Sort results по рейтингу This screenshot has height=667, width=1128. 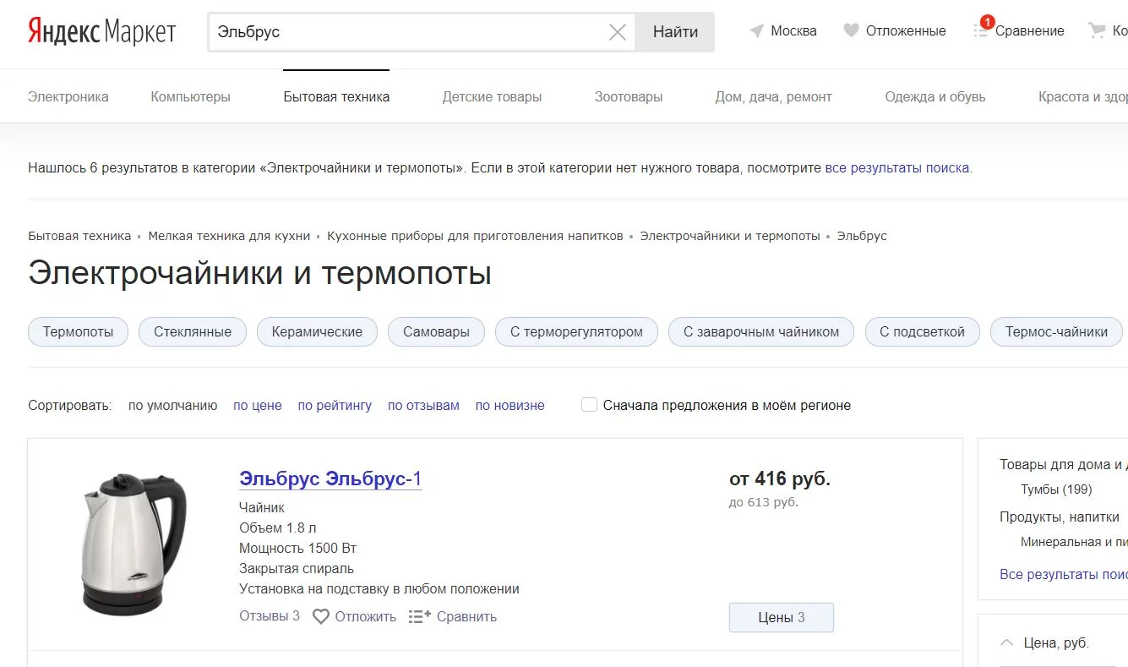335,405
